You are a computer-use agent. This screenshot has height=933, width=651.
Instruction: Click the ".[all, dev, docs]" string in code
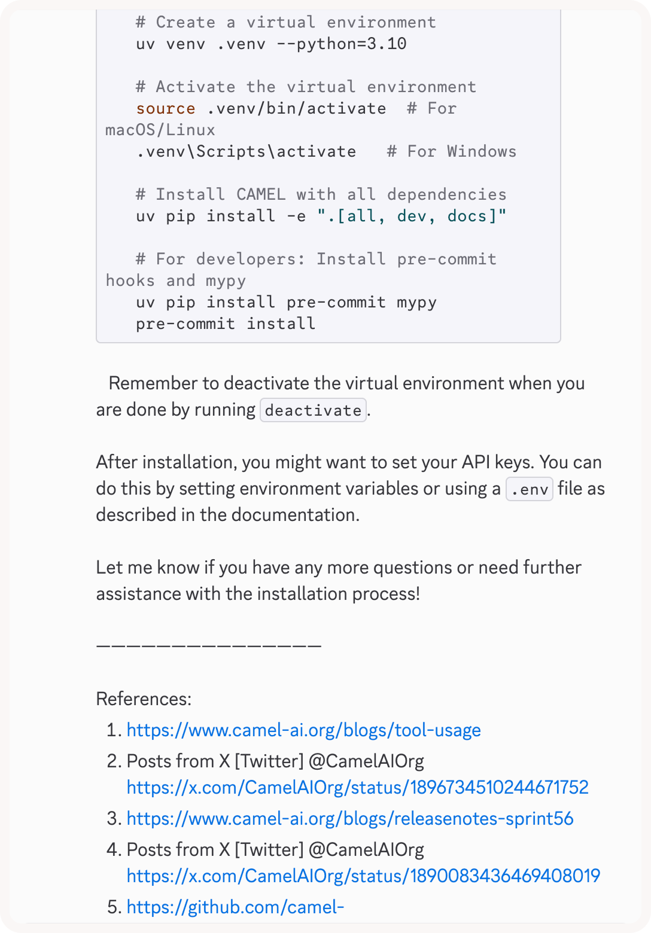click(x=412, y=216)
